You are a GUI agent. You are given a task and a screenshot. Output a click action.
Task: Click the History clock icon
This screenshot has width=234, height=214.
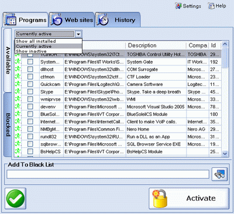tap(102, 19)
